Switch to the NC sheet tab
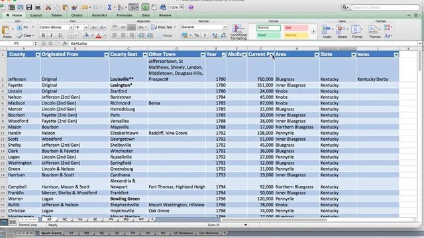The width and height of the screenshot is (424, 238). point(65,219)
